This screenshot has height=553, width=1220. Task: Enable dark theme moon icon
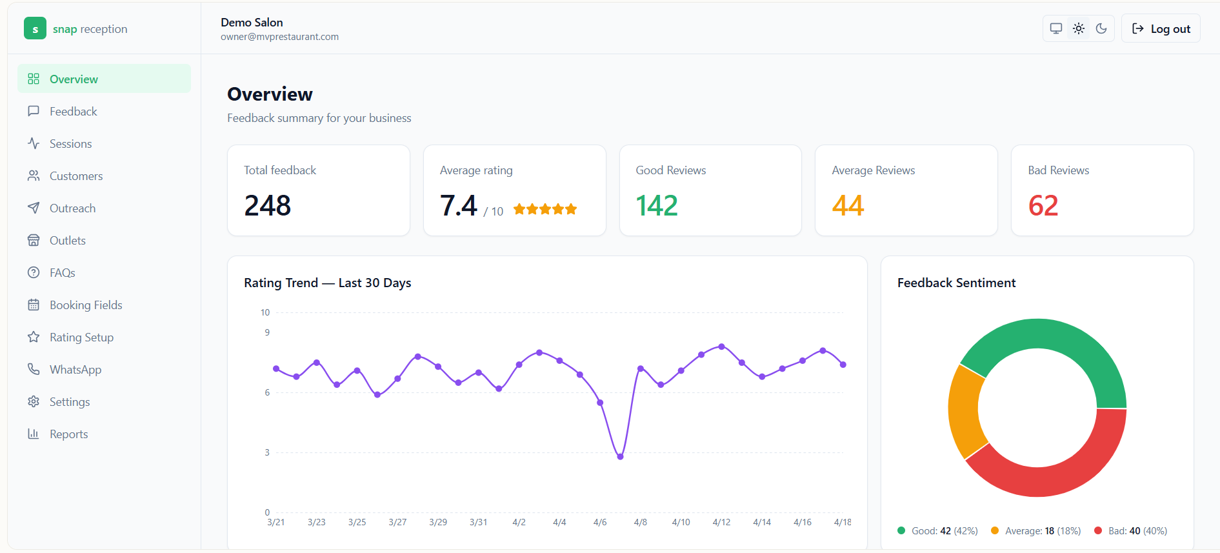tap(1101, 28)
